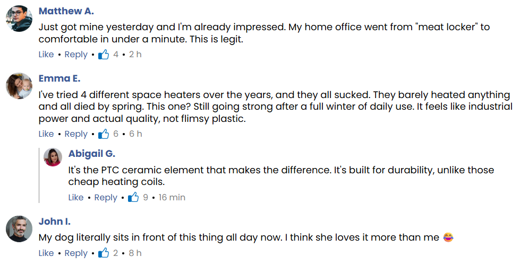This screenshot has height=274, width=529.
Task: Reply to Abigail G.'s comment
Action: [106, 197]
